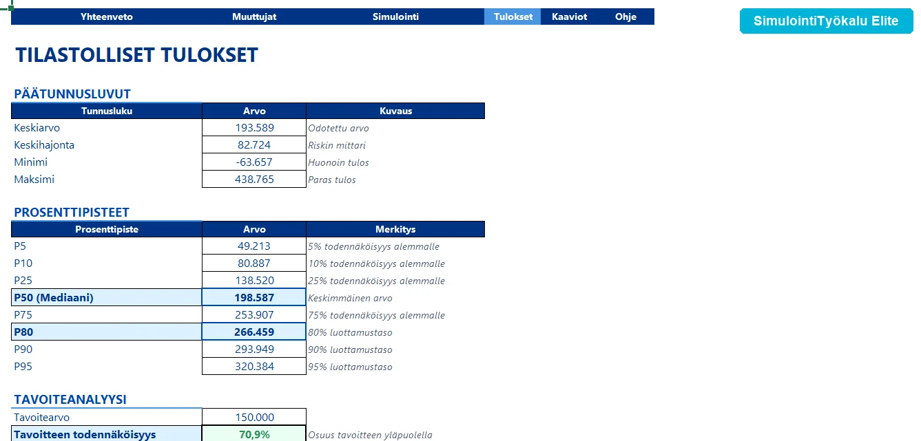This screenshot has width=921, height=441.
Task: Switch to the Muuttujat tab
Action: click(x=254, y=17)
